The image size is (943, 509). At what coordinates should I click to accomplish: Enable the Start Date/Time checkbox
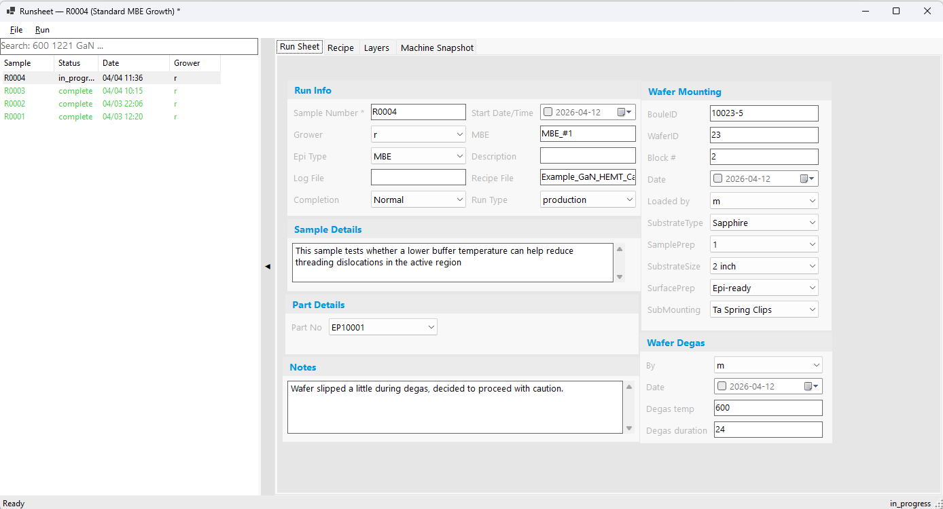pyautogui.click(x=548, y=113)
